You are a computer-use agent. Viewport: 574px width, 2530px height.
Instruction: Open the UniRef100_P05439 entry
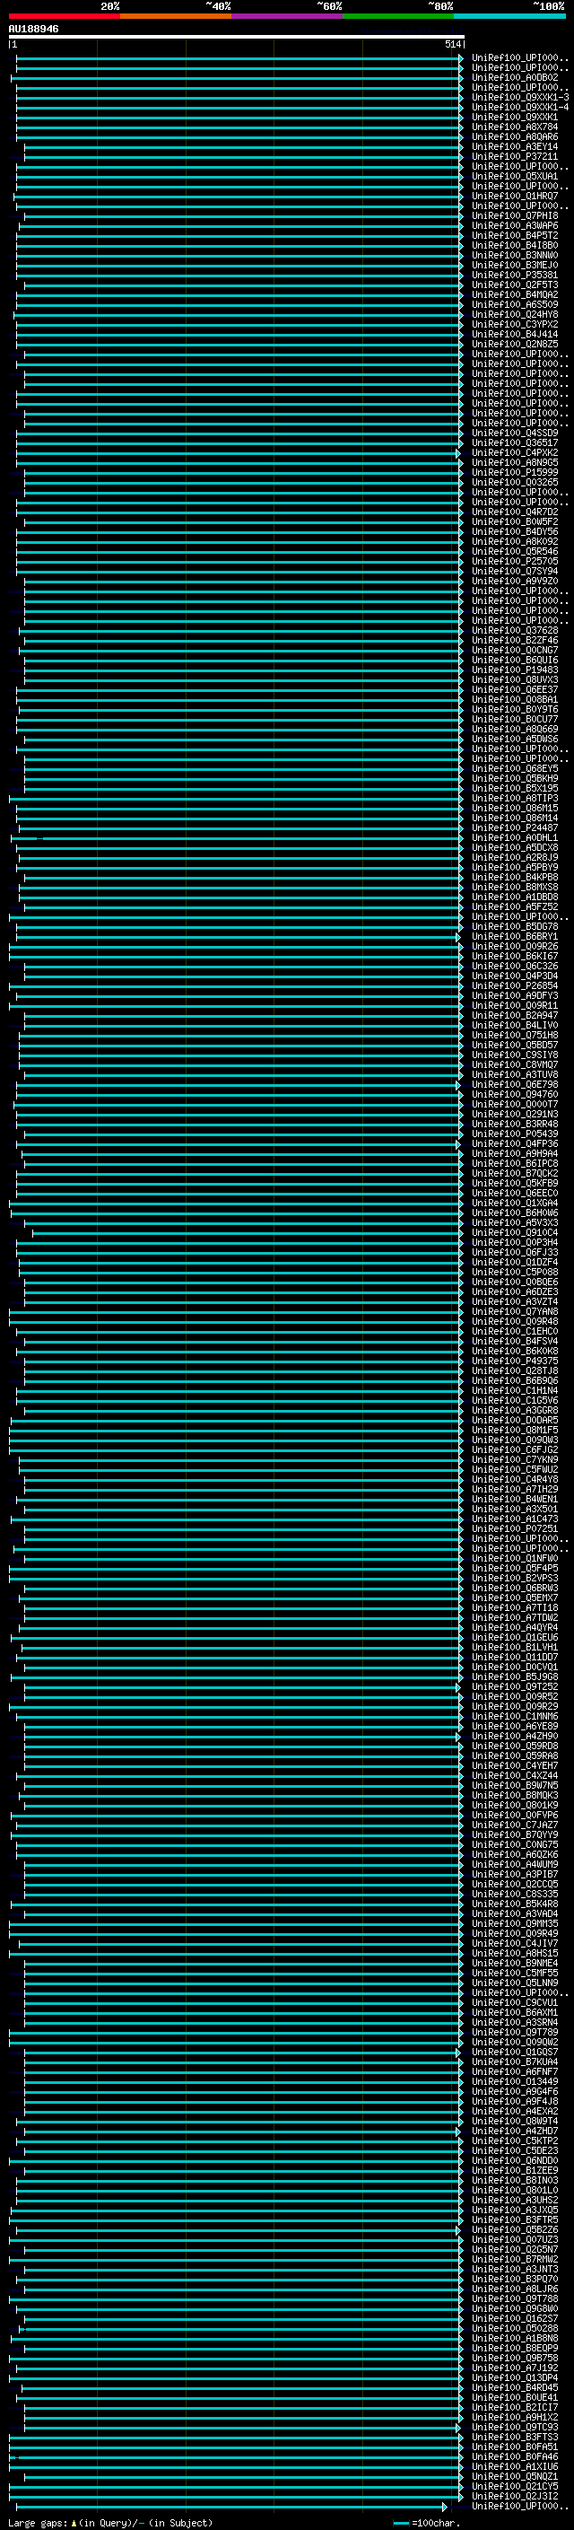click(514, 1134)
